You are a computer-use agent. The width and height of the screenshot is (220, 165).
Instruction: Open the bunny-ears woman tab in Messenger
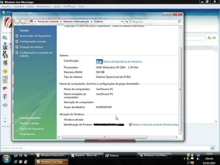(5, 54)
